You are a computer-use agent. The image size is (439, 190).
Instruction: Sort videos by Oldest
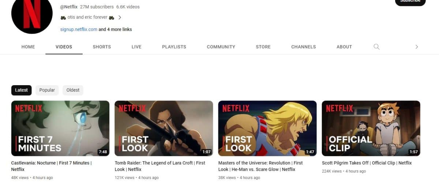coord(73,90)
